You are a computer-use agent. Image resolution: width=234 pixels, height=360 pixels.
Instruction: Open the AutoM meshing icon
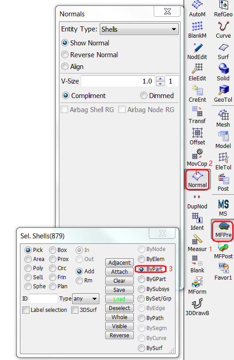coord(197,9)
